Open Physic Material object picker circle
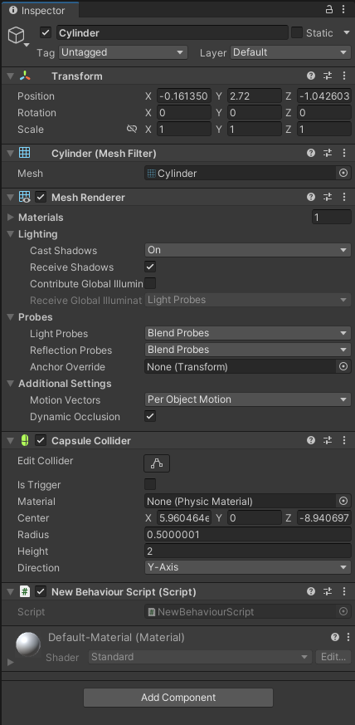 pos(343,502)
